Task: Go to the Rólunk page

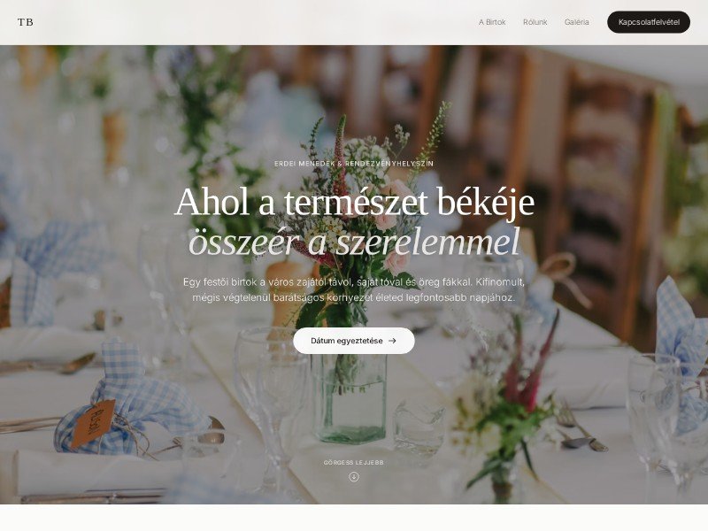Action: click(535, 22)
